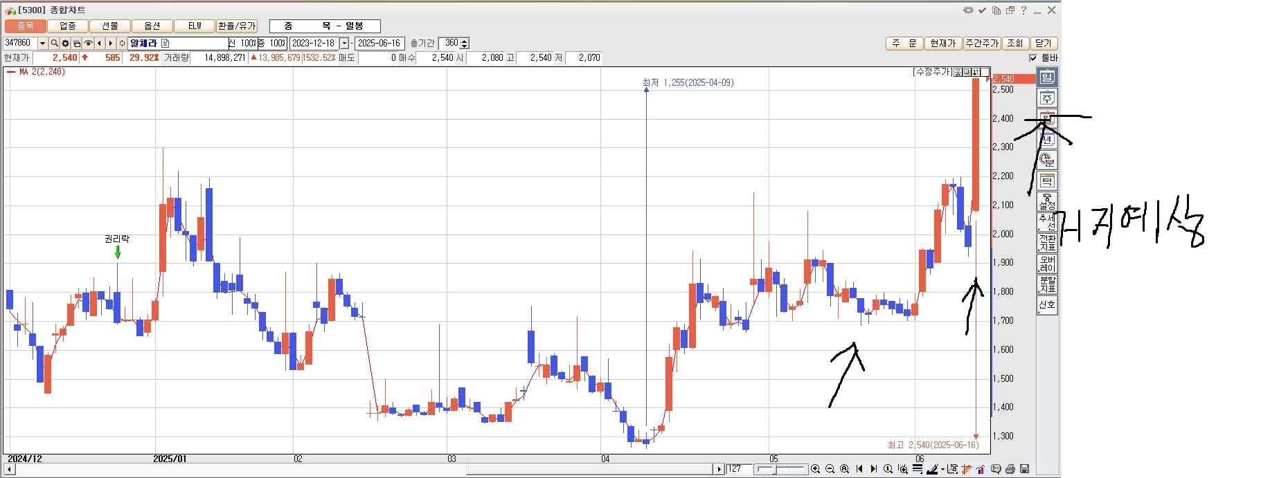1270x478 pixels.
Task: Click the zoom out magnifier icon
Action: [x=830, y=469]
